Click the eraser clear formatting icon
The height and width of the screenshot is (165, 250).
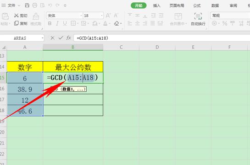[117, 23]
